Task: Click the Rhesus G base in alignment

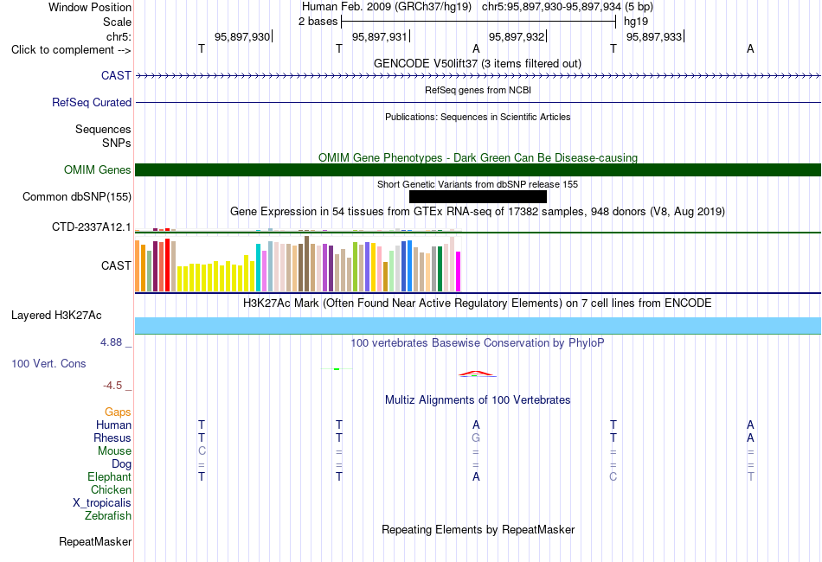Action: tap(476, 437)
